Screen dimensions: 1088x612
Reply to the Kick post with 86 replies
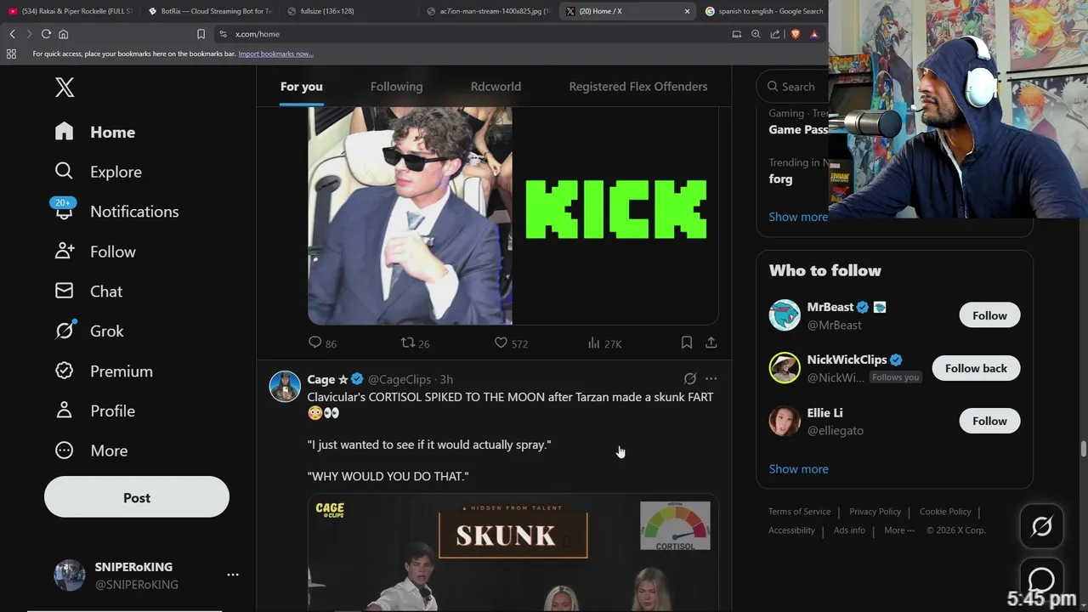(x=322, y=343)
